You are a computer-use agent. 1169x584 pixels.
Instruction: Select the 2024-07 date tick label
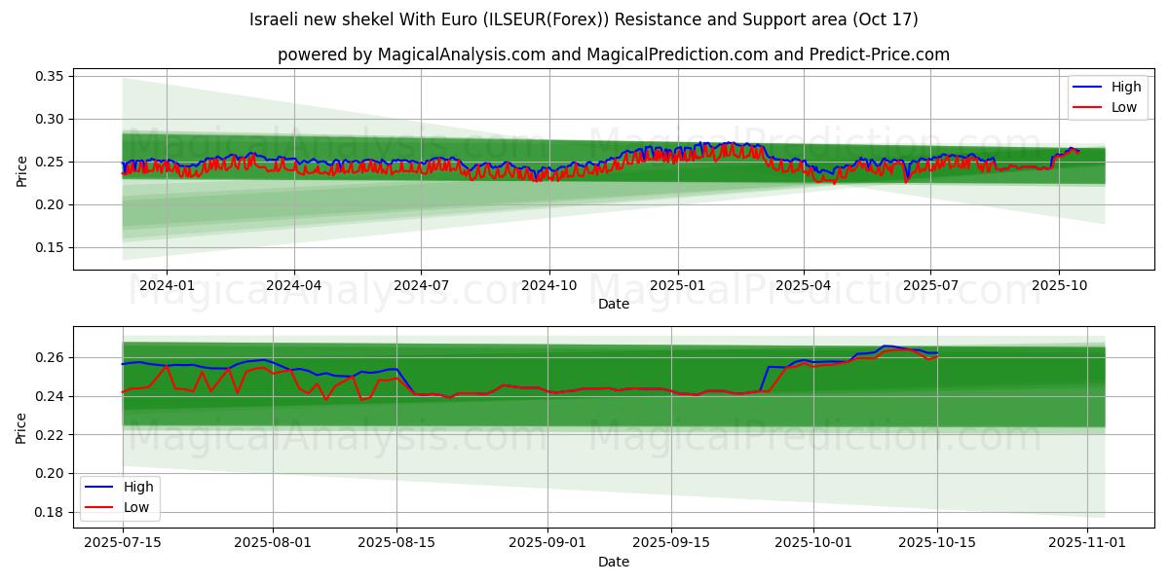(421, 286)
